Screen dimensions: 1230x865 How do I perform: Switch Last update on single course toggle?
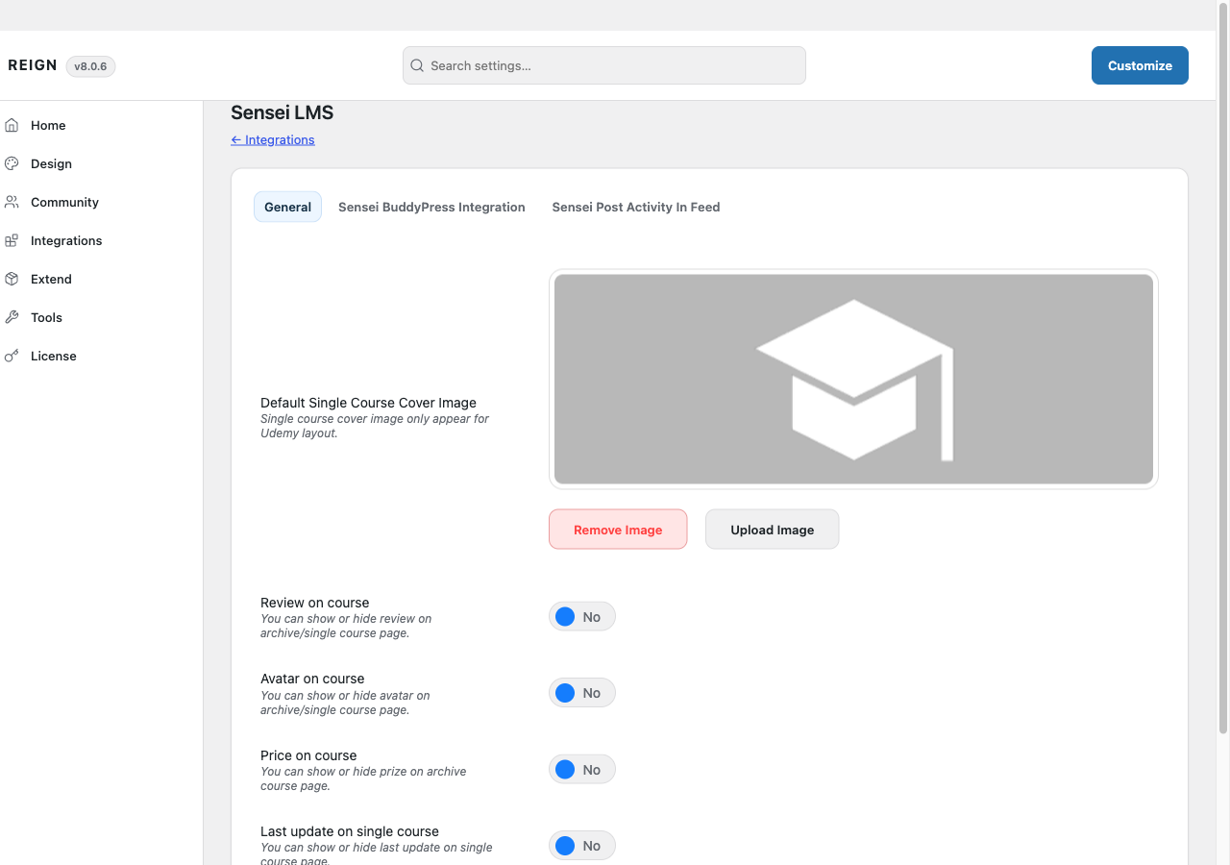coord(581,846)
